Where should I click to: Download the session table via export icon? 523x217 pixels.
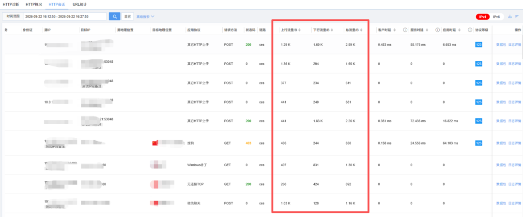(509, 16)
